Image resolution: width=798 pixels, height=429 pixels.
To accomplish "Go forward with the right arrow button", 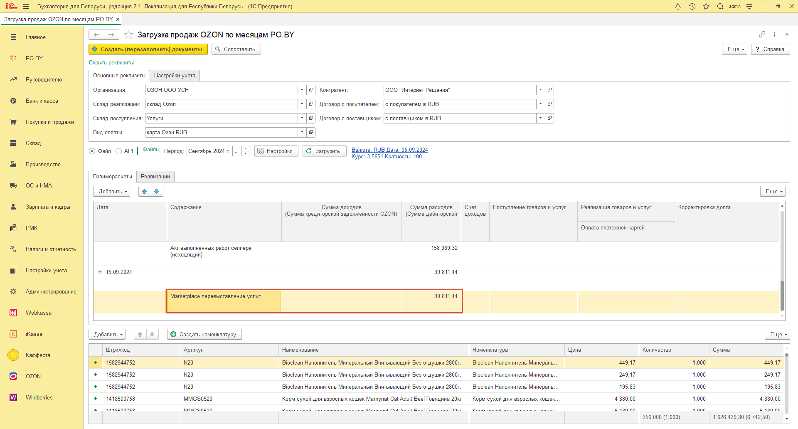I will [111, 35].
